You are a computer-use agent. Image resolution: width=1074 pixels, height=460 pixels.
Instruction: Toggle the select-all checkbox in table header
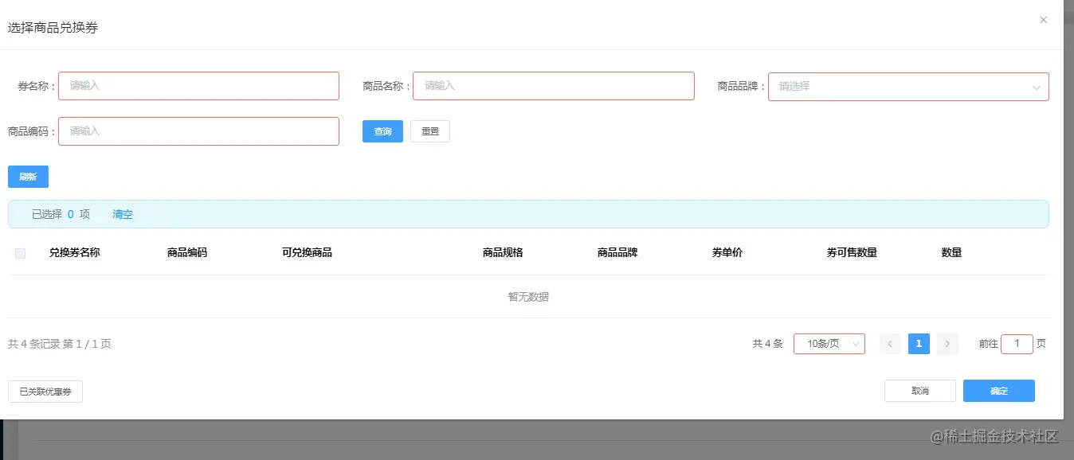[x=20, y=253]
